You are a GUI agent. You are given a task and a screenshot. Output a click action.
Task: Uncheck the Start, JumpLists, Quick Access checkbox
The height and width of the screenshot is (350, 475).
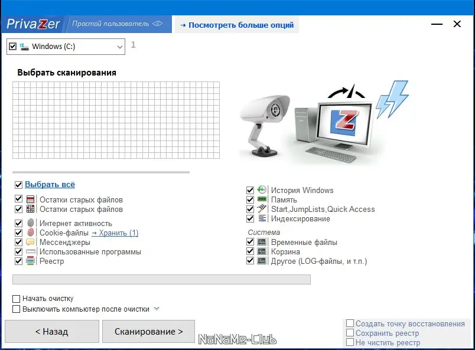pyautogui.click(x=250, y=209)
